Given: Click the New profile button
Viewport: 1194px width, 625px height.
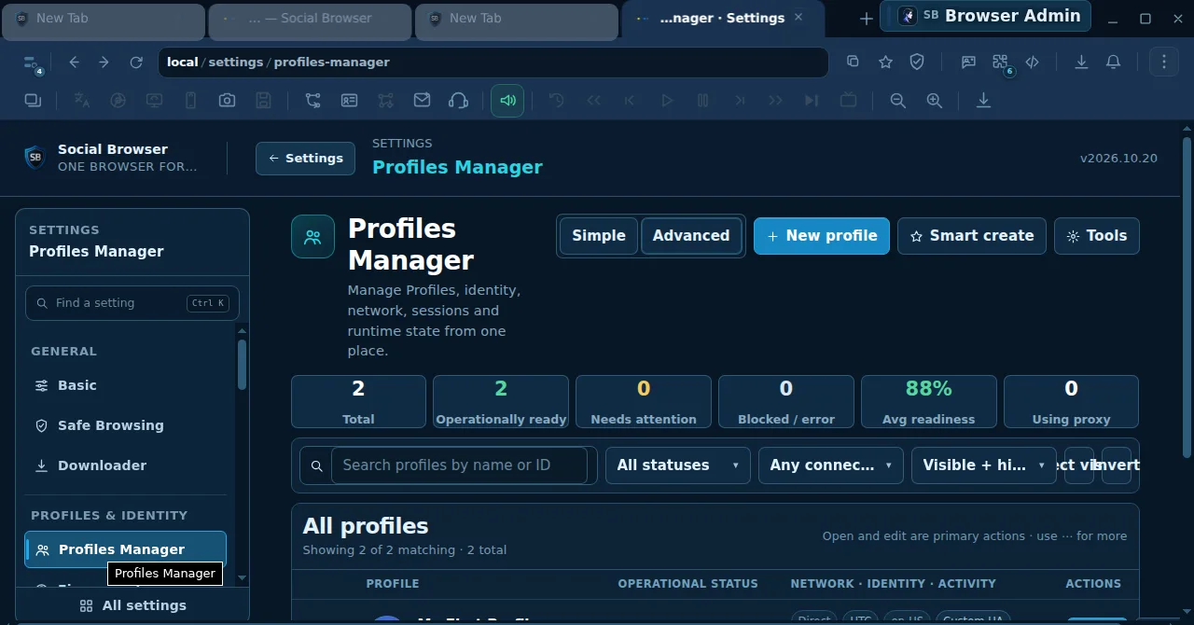Looking at the screenshot, I should click(822, 236).
